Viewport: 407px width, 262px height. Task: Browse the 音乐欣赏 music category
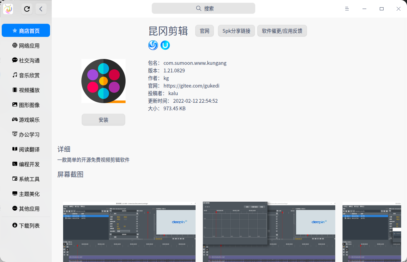pos(26,75)
